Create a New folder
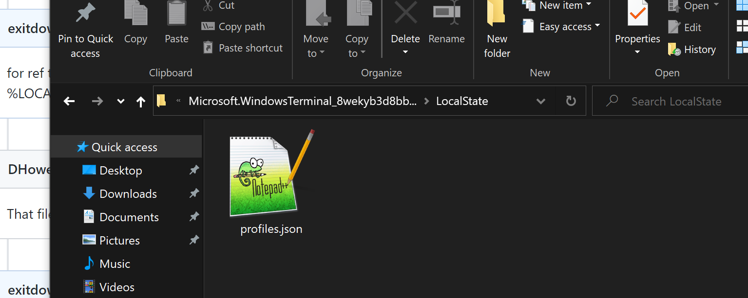This screenshot has height=298, width=748. tap(497, 30)
